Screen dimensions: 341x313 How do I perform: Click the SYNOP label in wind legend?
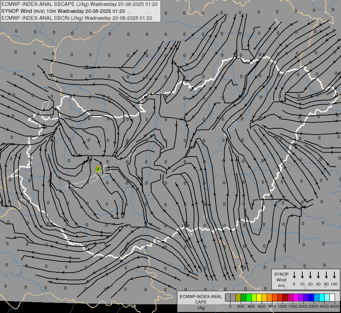tap(281, 274)
